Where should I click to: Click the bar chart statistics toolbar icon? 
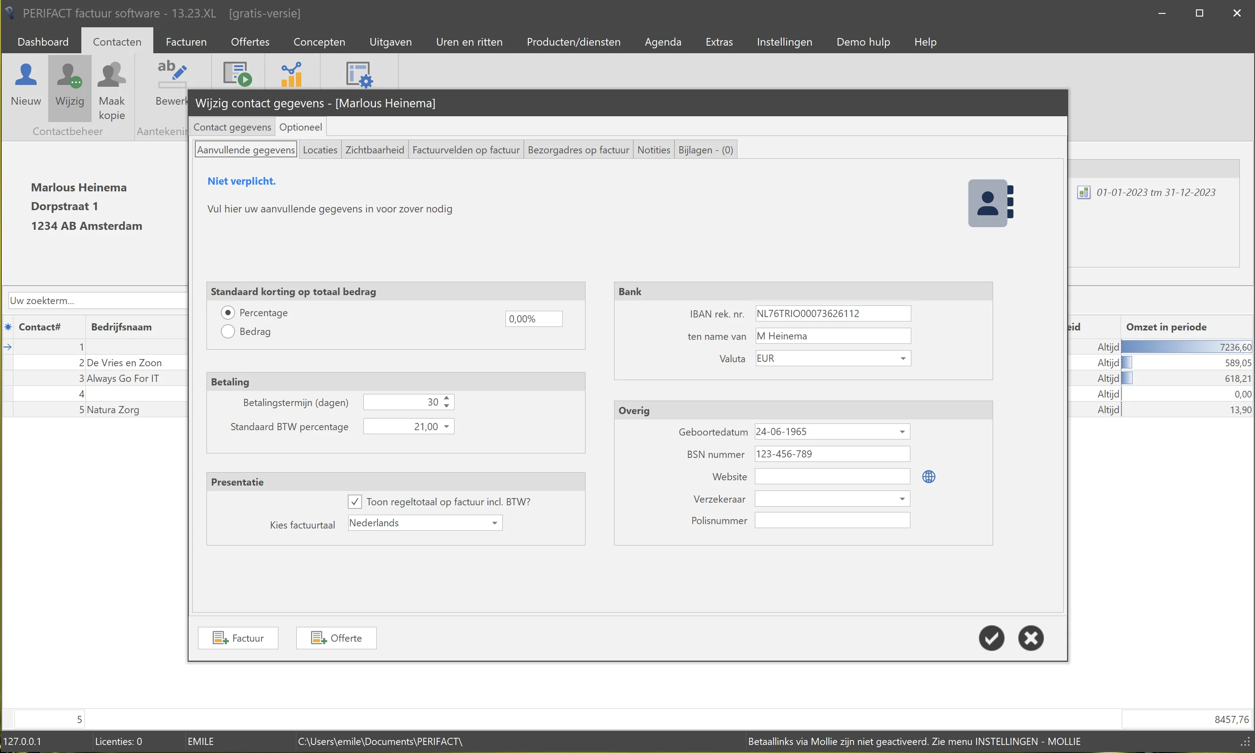291,75
